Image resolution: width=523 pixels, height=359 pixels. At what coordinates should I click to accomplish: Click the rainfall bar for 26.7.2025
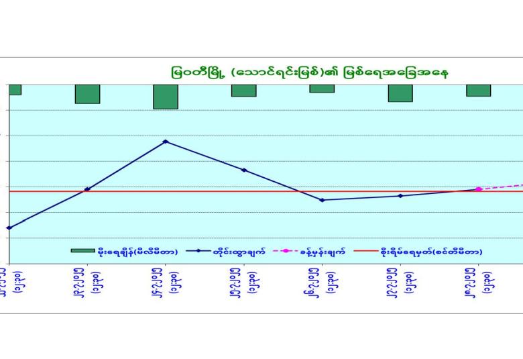coord(322,89)
